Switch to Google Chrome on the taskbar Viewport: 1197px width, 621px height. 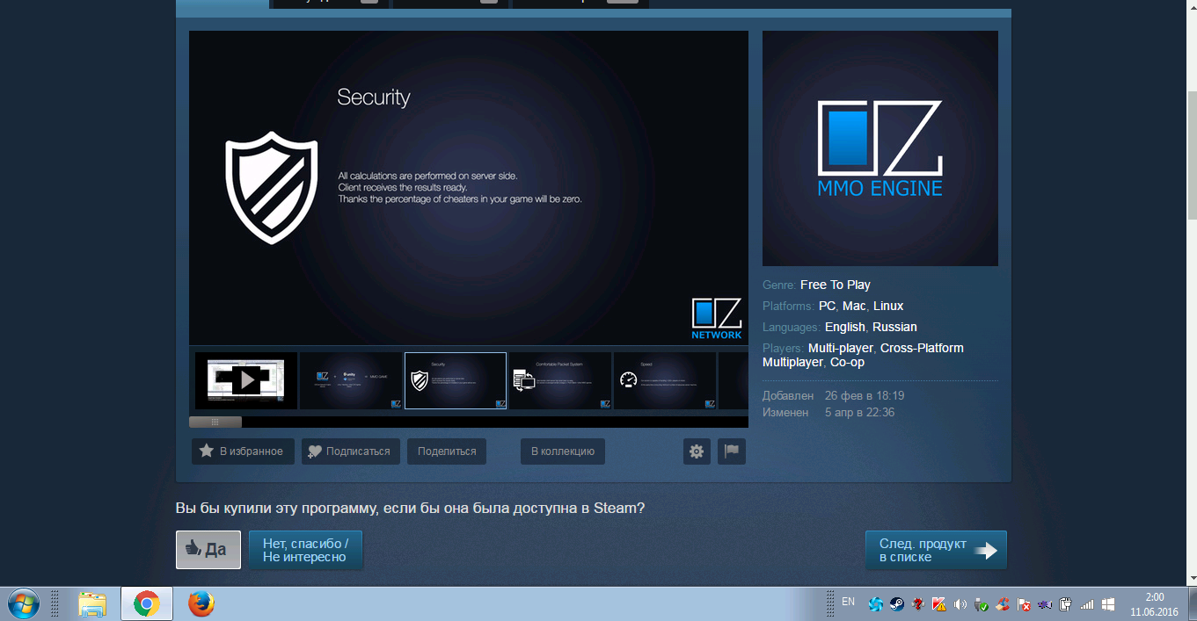[146, 603]
